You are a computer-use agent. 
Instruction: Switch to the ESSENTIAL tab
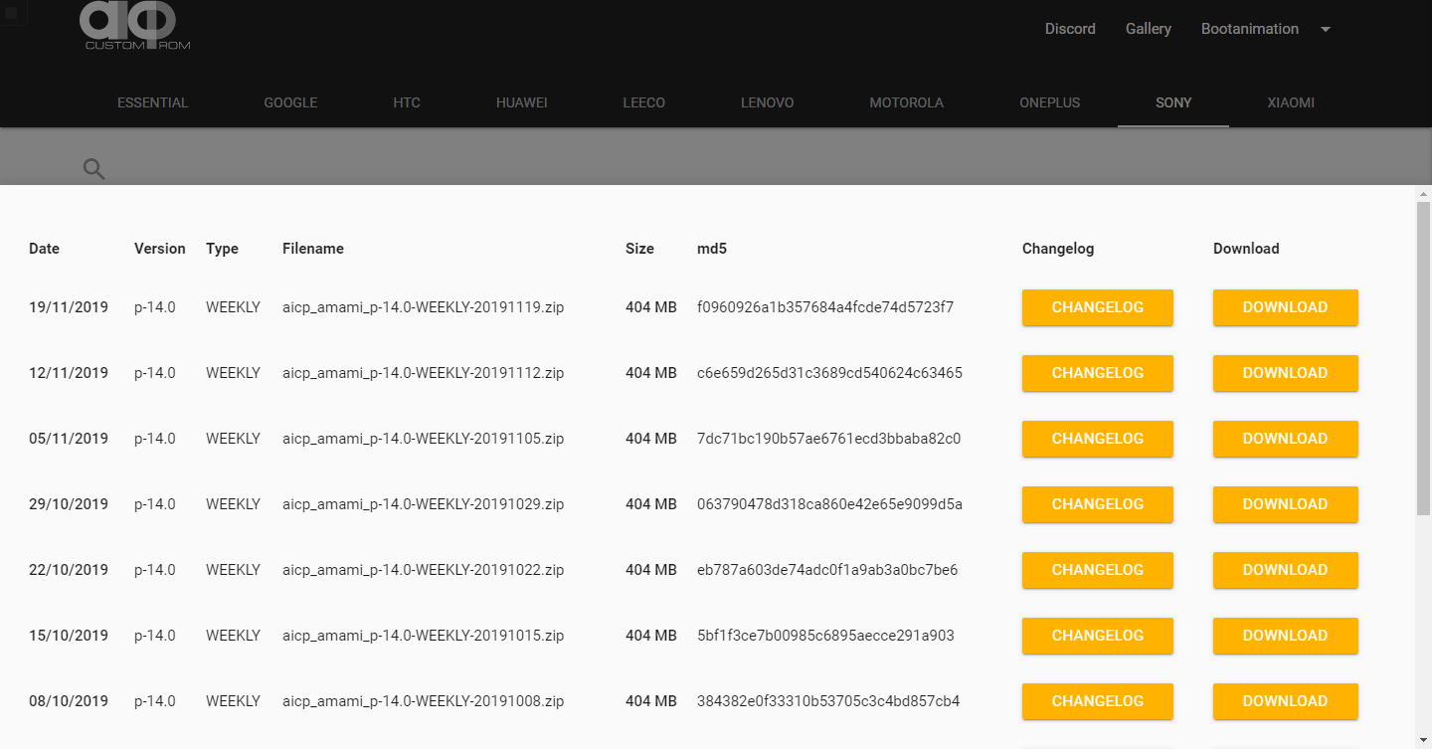click(x=152, y=102)
